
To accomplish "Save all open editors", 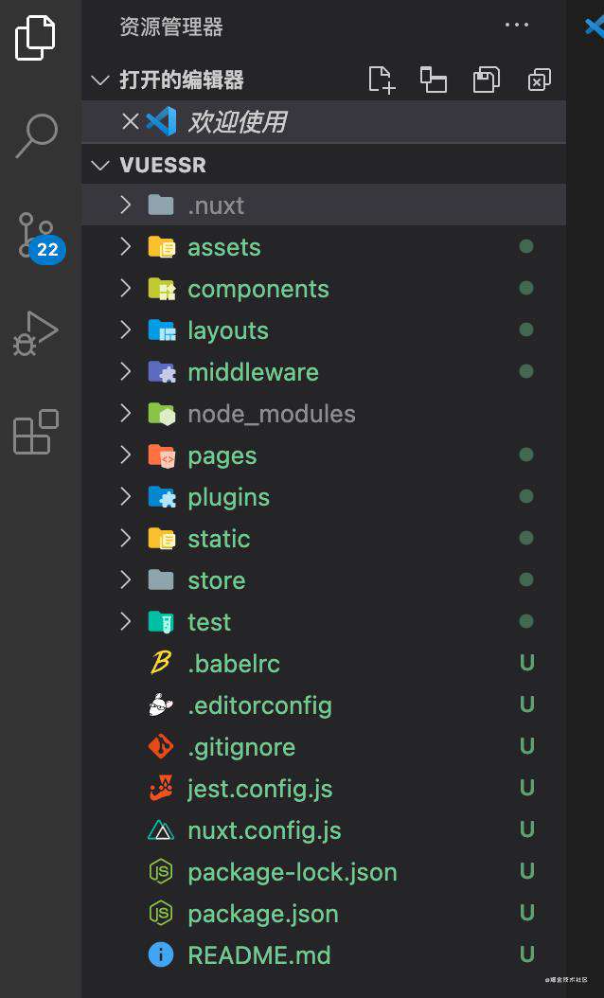I will click(487, 80).
